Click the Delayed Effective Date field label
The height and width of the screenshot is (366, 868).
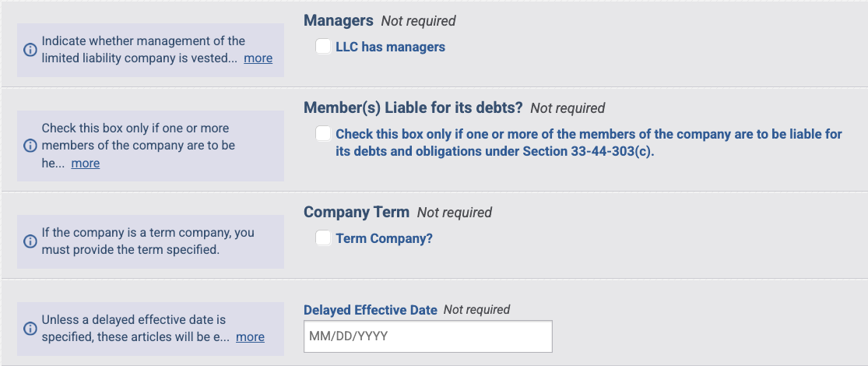(371, 310)
